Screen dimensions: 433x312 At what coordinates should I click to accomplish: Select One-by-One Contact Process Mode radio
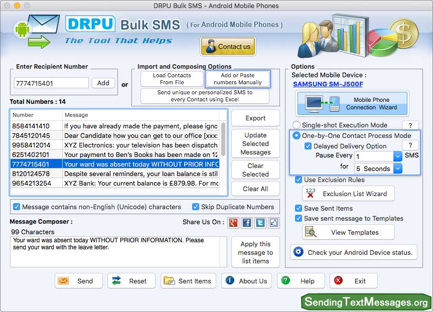point(297,135)
